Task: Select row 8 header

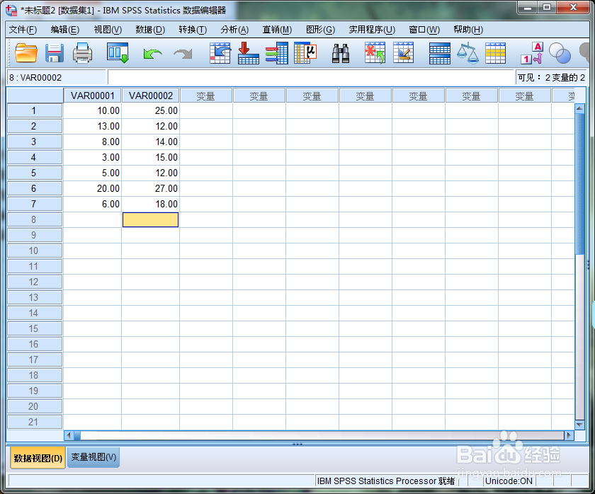Action: [34, 219]
